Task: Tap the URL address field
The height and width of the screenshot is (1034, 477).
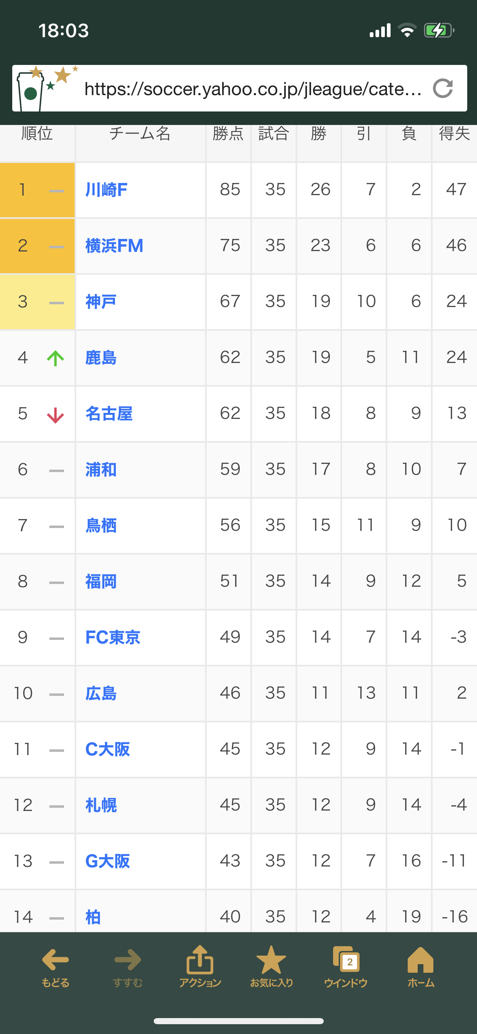Action: 253,89
